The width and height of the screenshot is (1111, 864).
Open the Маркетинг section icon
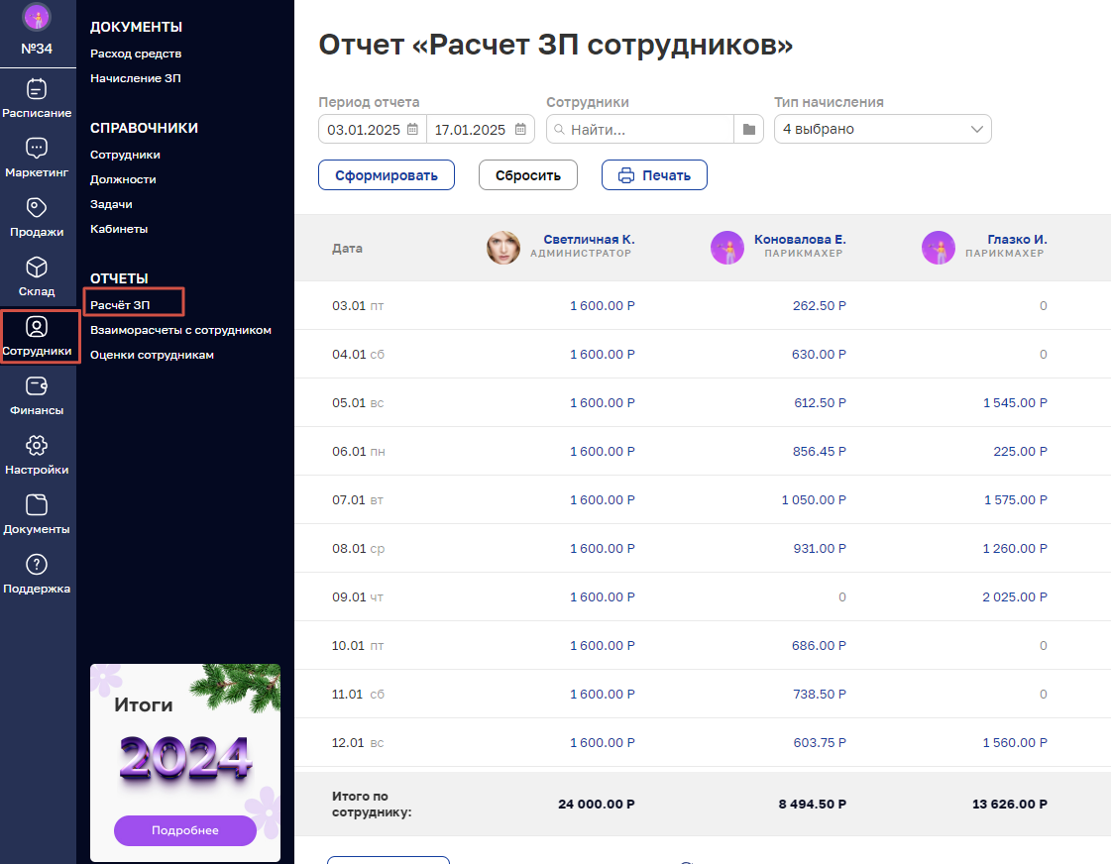tap(37, 148)
